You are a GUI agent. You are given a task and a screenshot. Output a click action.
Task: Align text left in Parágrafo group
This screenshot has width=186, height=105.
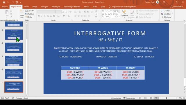point(76,16)
